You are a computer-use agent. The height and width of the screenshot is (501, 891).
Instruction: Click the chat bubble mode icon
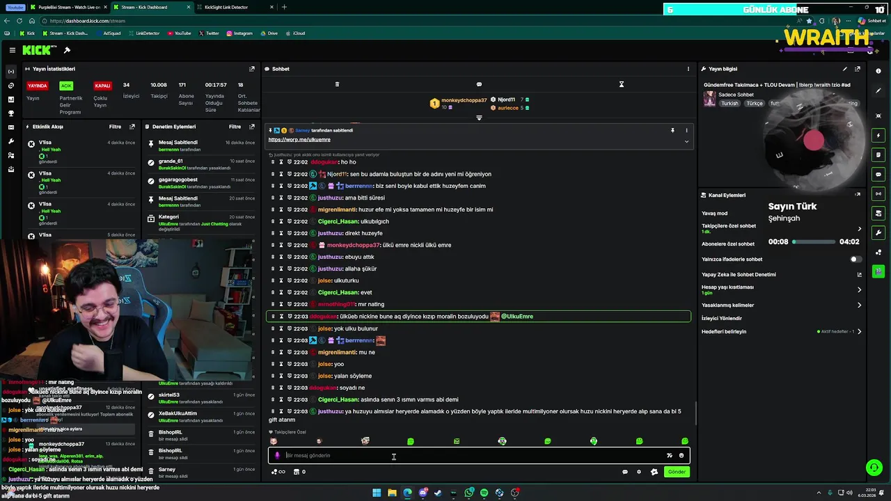tap(479, 84)
